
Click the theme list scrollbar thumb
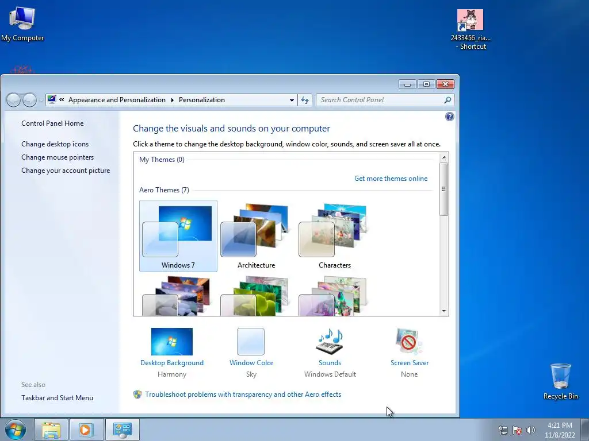(443, 189)
